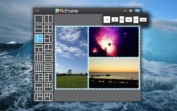
Task: Choose the 4:3 ratio option
Action: pyautogui.click(x=129, y=20)
